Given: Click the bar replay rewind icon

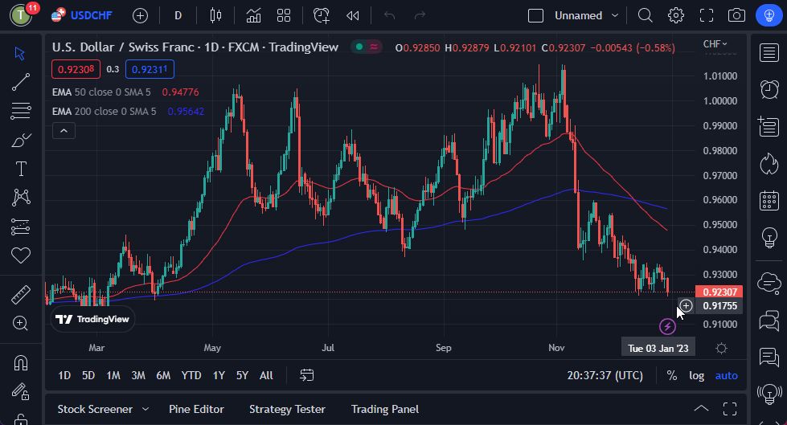Looking at the screenshot, I should (x=352, y=15).
